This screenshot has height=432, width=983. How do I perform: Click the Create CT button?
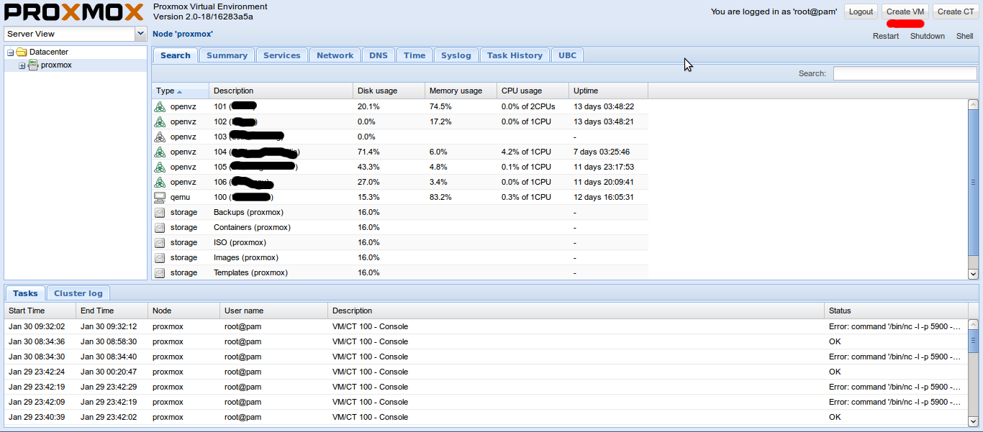955,12
